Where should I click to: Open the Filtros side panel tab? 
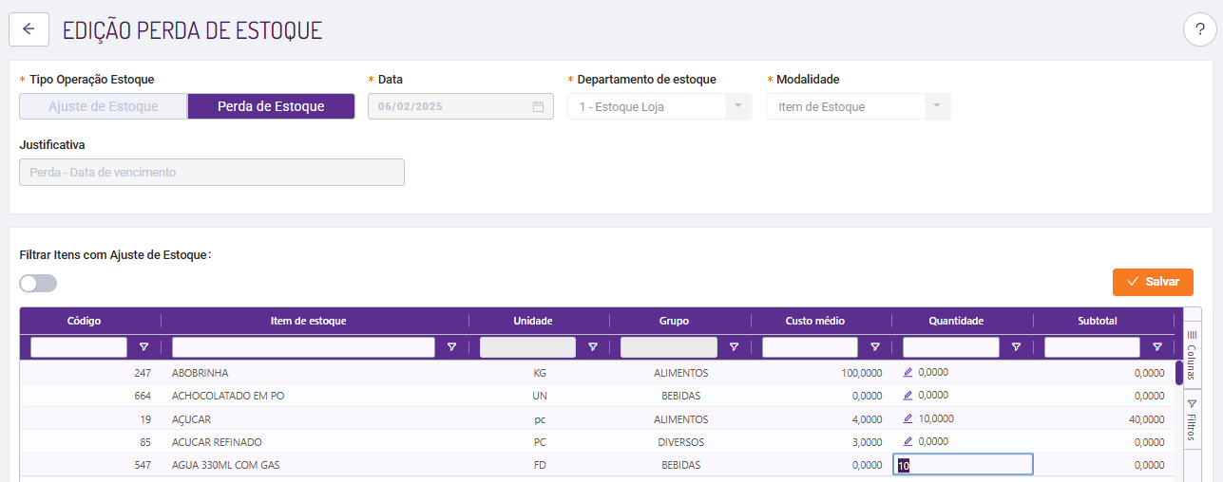[x=1192, y=419]
